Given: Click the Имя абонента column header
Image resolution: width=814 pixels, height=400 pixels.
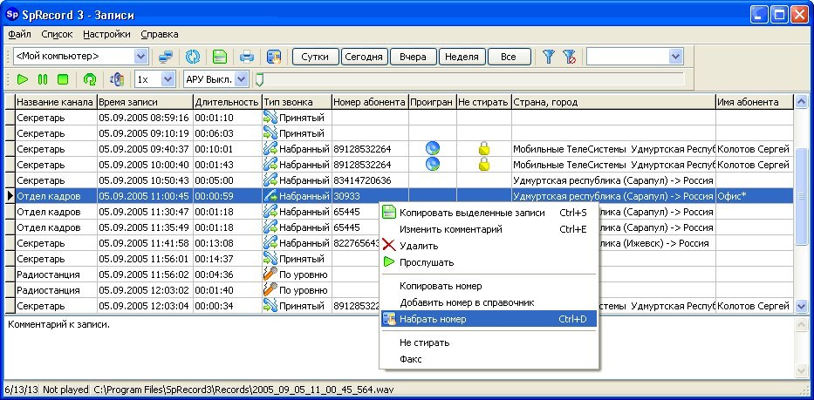Looking at the screenshot, I should tap(755, 102).
